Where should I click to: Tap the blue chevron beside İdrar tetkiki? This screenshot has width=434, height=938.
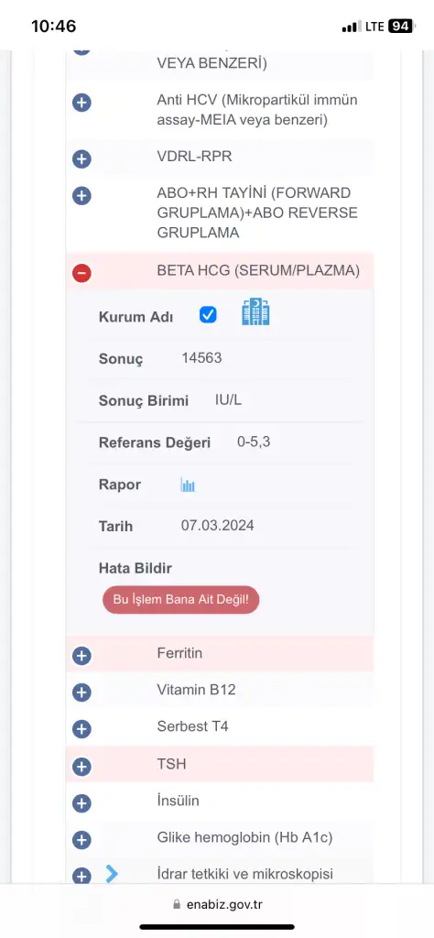[x=112, y=873]
